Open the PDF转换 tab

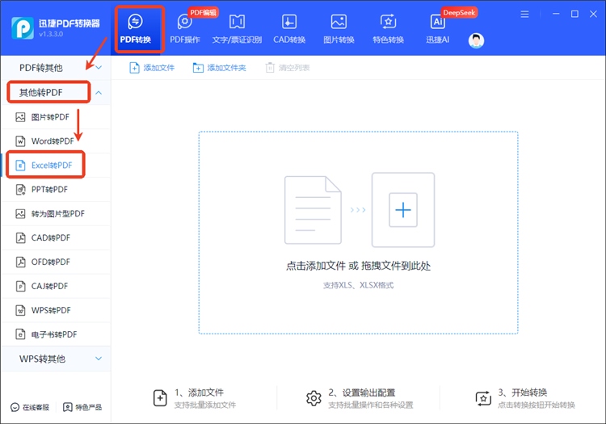(x=136, y=29)
